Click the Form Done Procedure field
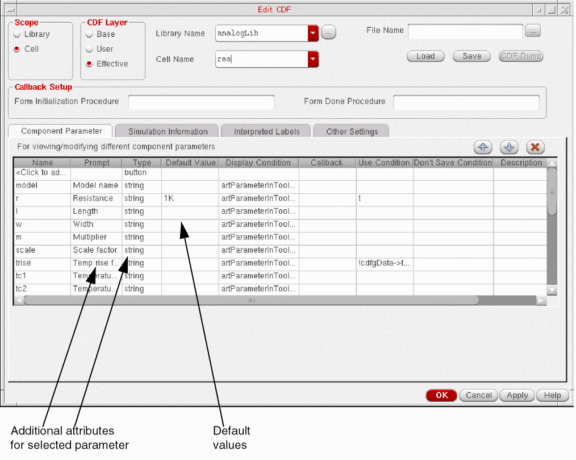Image resolution: width=576 pixels, height=460 pixels. (466, 102)
